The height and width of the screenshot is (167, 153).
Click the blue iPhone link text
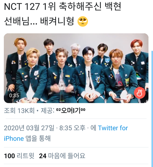(14, 139)
